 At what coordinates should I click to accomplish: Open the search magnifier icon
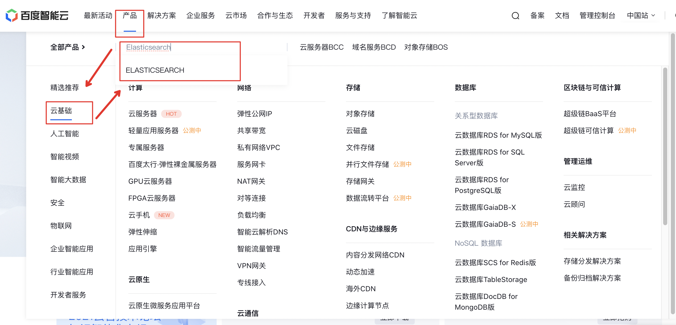[x=515, y=16]
